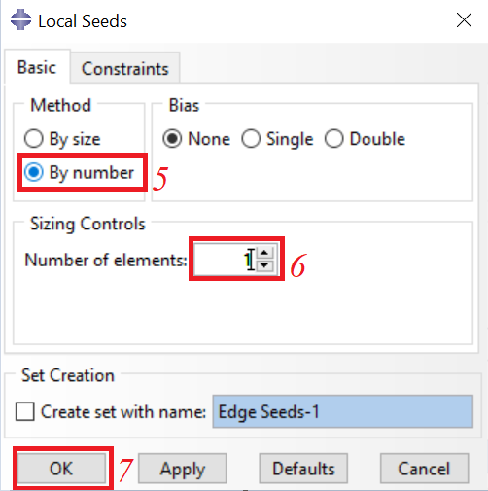Click the Abaqus icon in title bar
This screenshot has width=488, height=491.
20,20
